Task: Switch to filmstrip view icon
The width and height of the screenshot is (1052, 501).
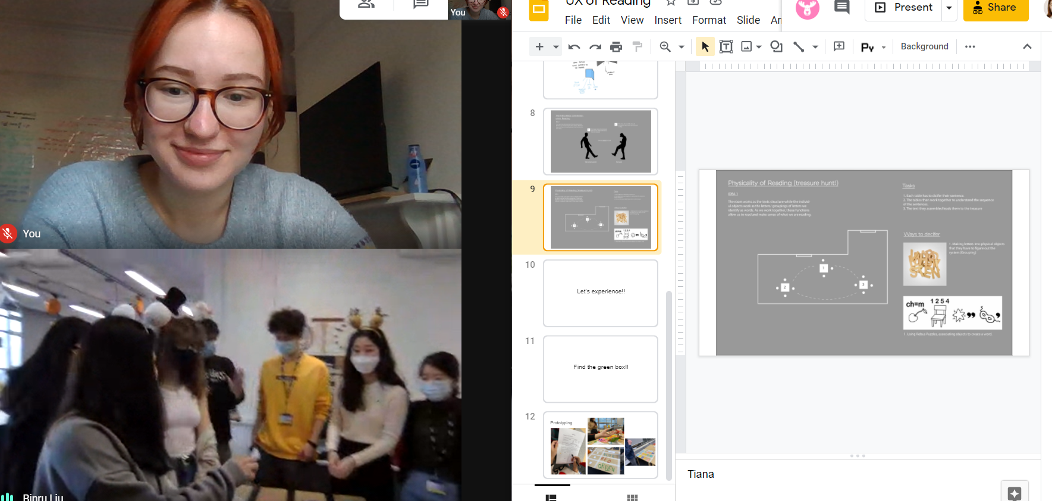Action: 551,496
